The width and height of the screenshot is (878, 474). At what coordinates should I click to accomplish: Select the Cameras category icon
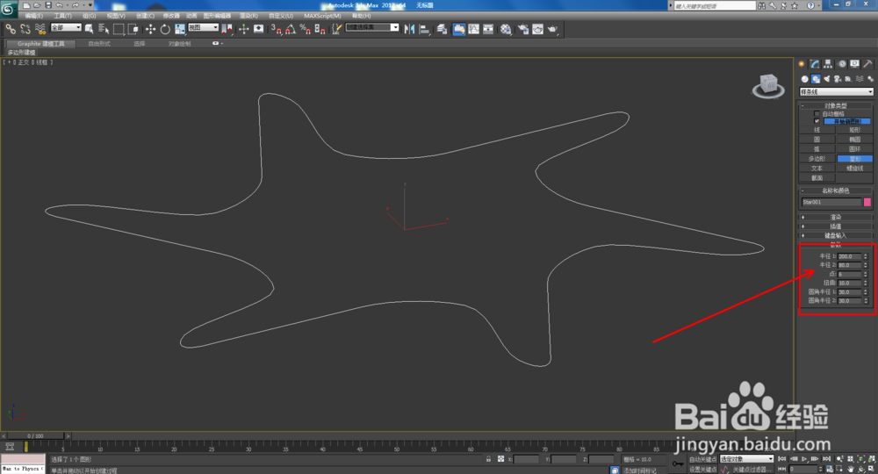click(838, 79)
